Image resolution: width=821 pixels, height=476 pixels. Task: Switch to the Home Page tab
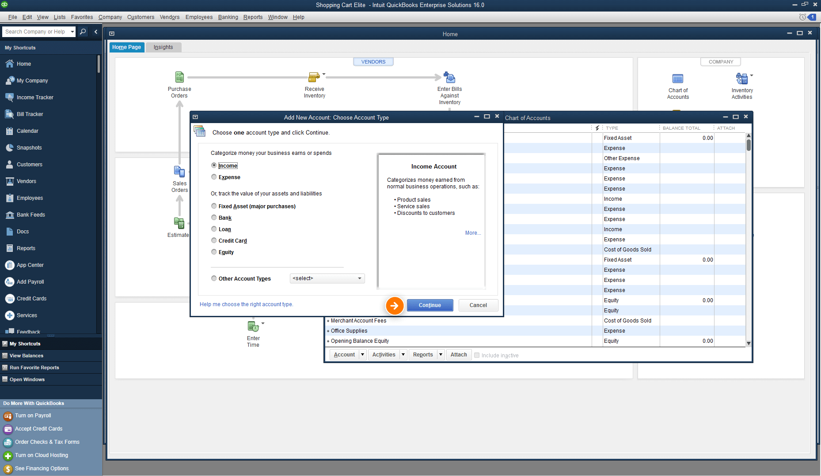pos(126,47)
